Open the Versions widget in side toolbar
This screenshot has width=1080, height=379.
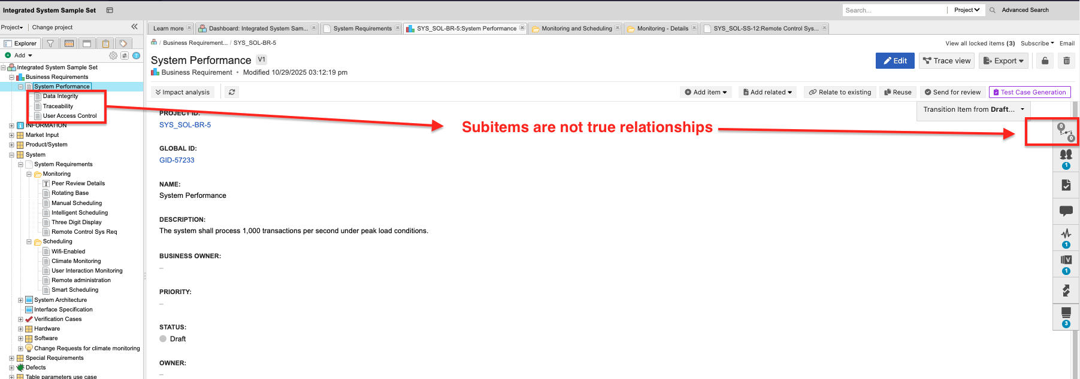coord(1066,264)
